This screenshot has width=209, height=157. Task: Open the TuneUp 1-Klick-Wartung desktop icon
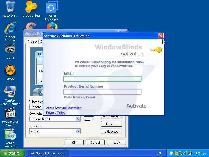[10, 96]
